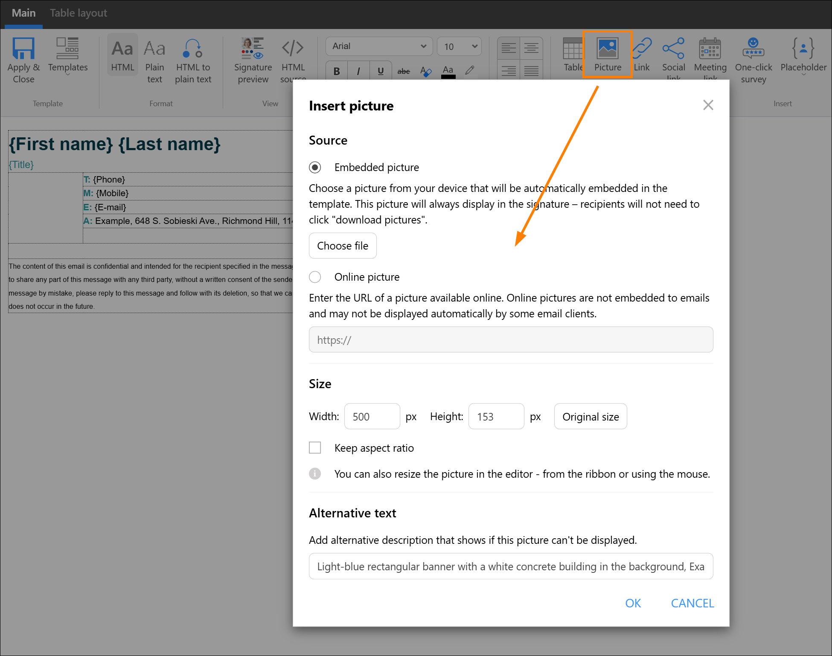The image size is (832, 656).
Task: Toggle bold formatting button
Action: click(337, 71)
